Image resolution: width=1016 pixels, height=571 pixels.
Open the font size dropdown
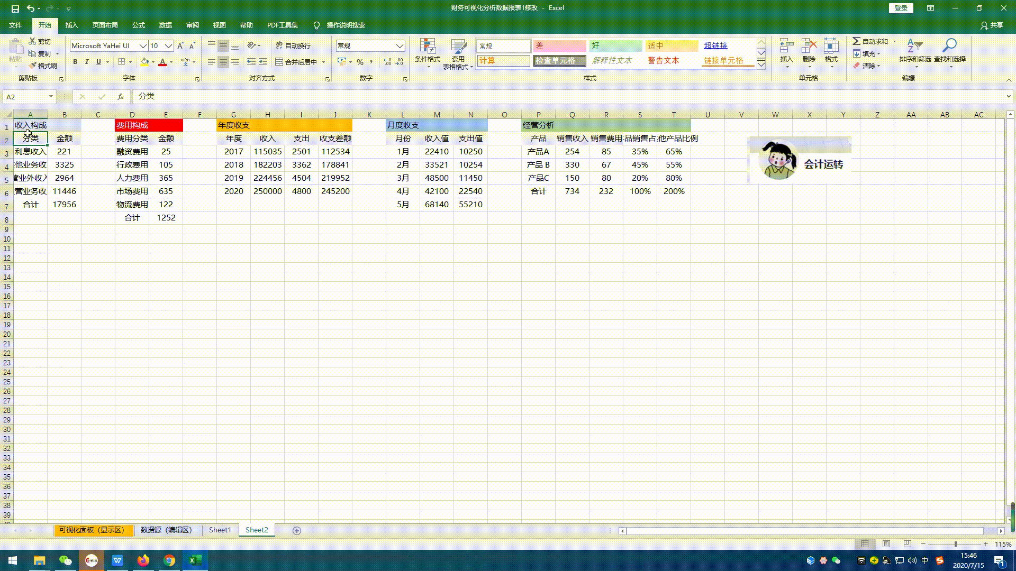click(x=168, y=46)
